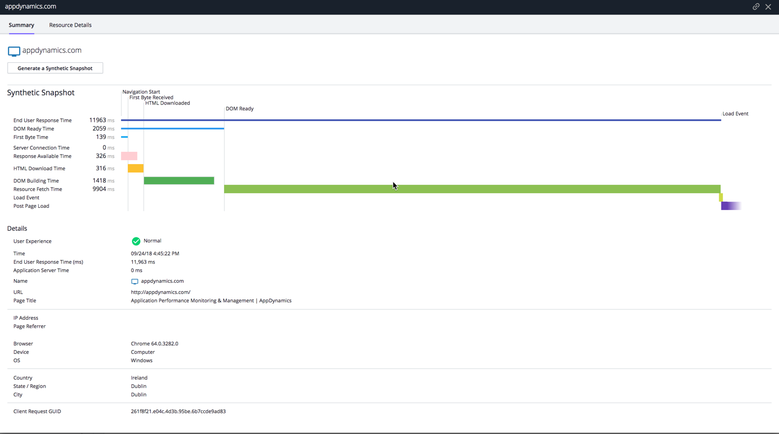Click the Response Available Time label
Image resolution: width=779 pixels, height=434 pixels.
pos(43,156)
